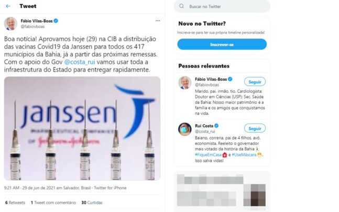The height and width of the screenshot is (212, 339).
Task: Follow Rui Costa with Seguir button
Action: pos(255,128)
